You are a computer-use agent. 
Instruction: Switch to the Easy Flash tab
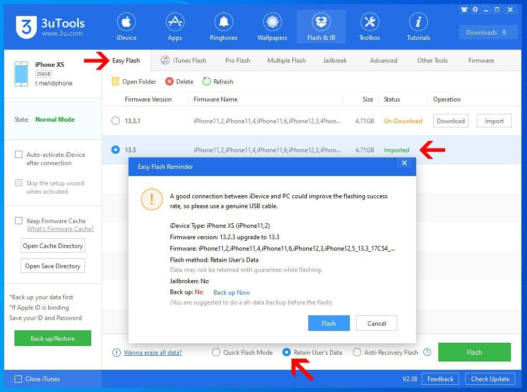[x=126, y=61]
